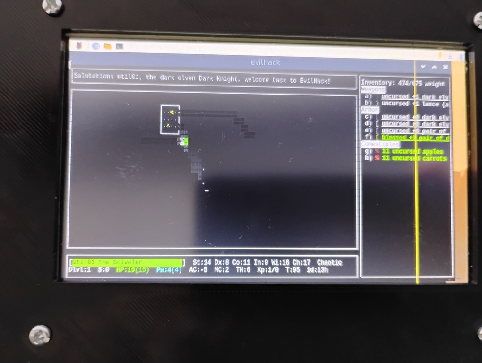Select inventory item e, uncursed +0 pair of
Screen dimensions: 482x363
pos(406,130)
